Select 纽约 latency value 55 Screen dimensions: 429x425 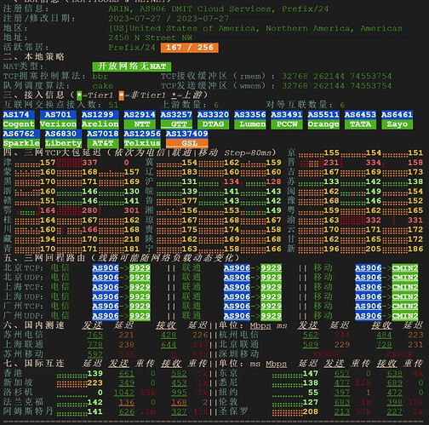(313, 393)
